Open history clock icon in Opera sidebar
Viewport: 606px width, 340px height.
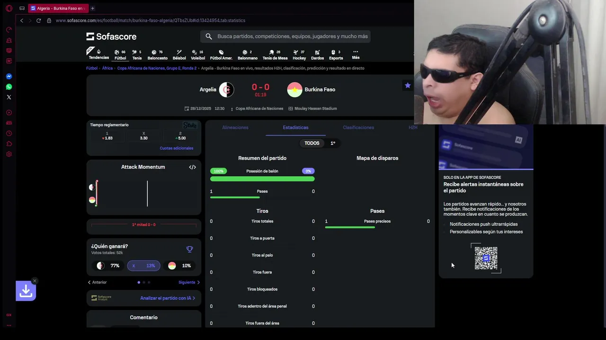(9, 133)
